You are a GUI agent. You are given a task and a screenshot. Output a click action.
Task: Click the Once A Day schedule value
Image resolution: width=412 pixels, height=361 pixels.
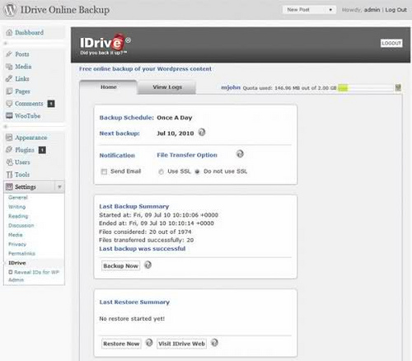175,118
